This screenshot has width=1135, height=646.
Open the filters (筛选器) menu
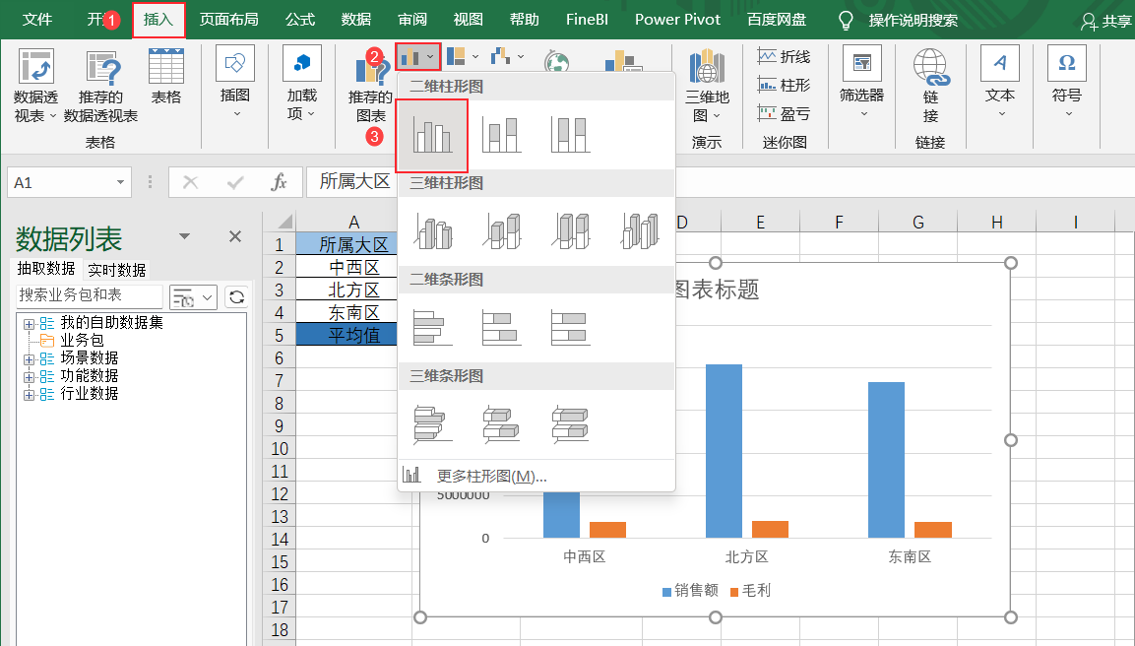(862, 82)
